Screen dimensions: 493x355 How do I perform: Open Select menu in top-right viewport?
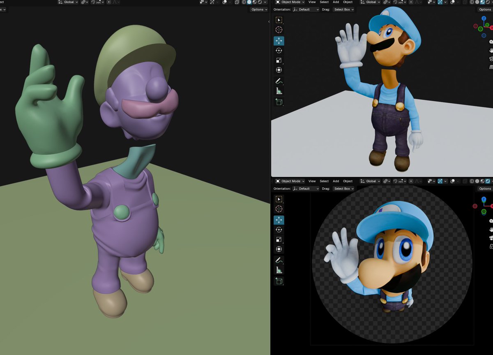pyautogui.click(x=324, y=2)
